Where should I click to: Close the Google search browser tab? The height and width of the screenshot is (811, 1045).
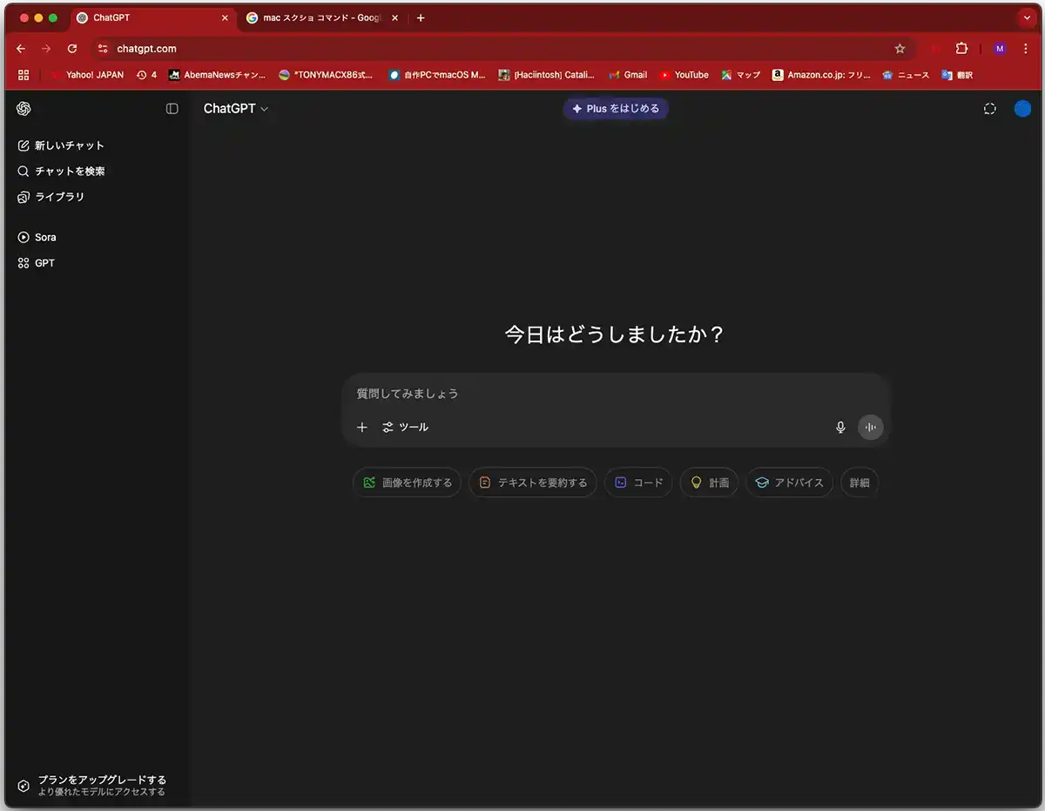click(395, 17)
